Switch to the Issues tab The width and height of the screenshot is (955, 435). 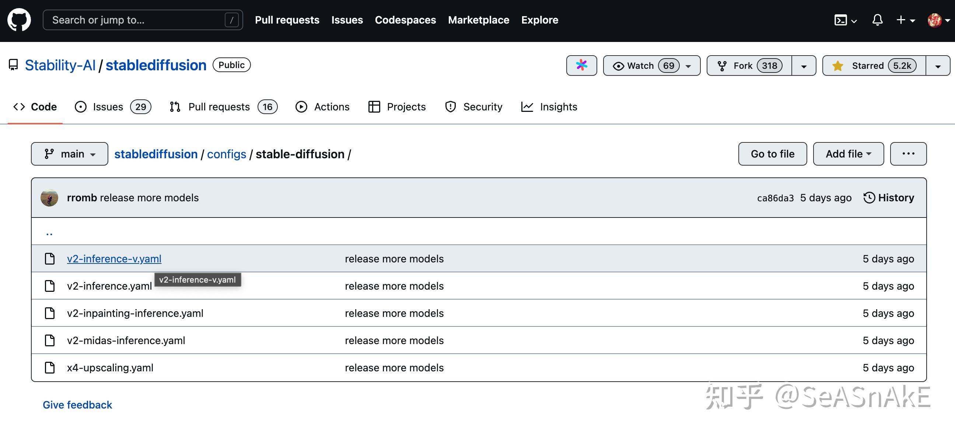(x=108, y=107)
